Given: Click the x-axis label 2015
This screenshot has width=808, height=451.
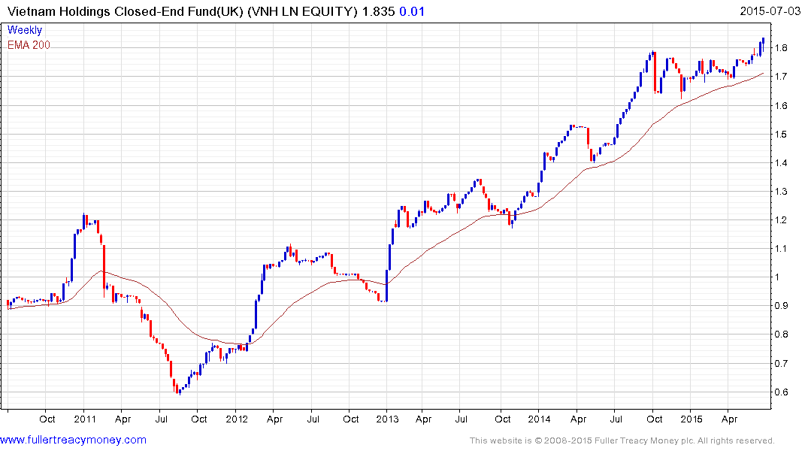Looking at the screenshot, I should tap(691, 419).
